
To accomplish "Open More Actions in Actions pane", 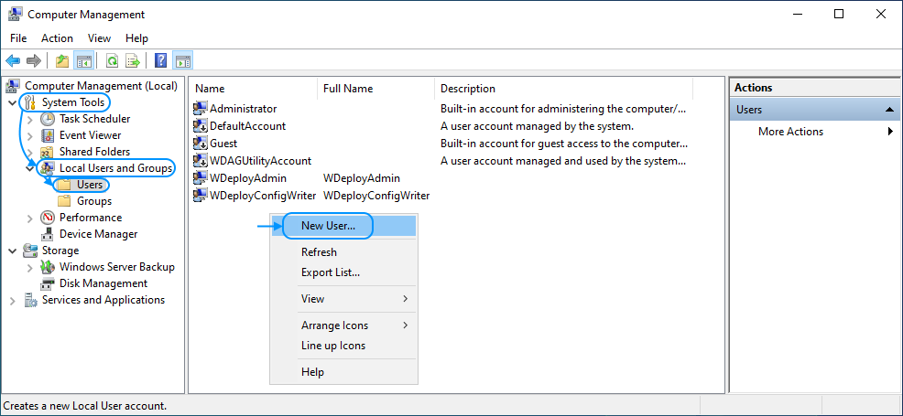I will 814,132.
